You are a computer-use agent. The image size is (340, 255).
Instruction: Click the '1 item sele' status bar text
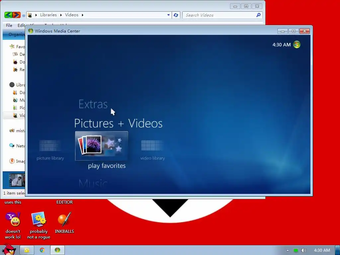[14, 193]
